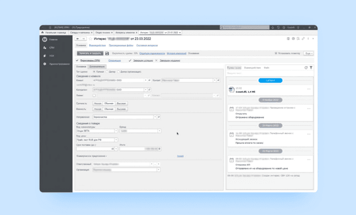Open the Контакт field's open-record icon
Screen dimensions: 356x215
pyautogui.click(x=218, y=80)
